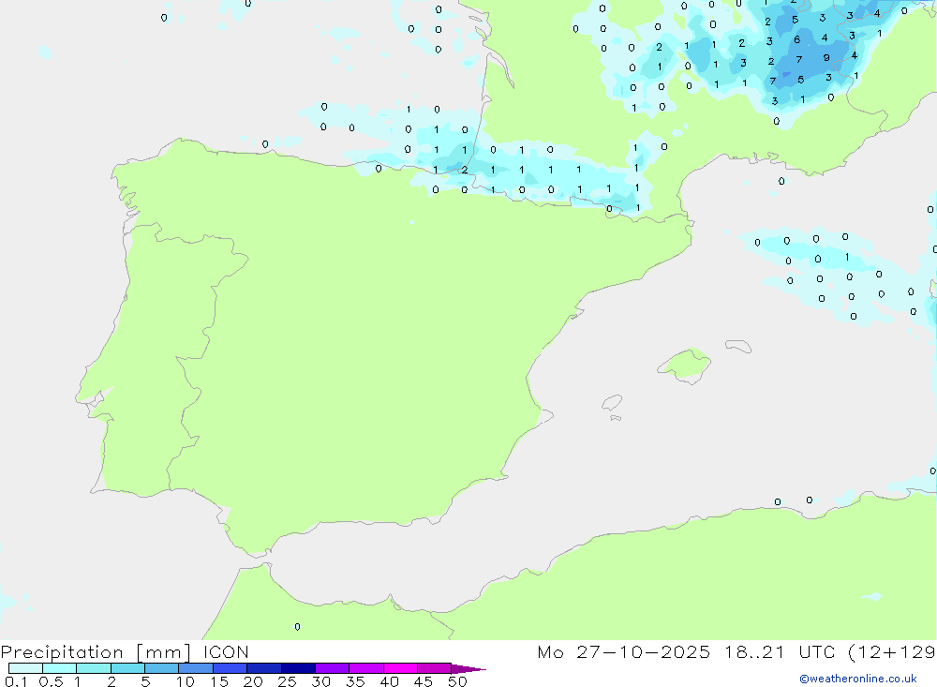This screenshot has width=937, height=687.
Task: Pick the legend swatch between 15 and 20
Action: pyautogui.click(x=231, y=668)
